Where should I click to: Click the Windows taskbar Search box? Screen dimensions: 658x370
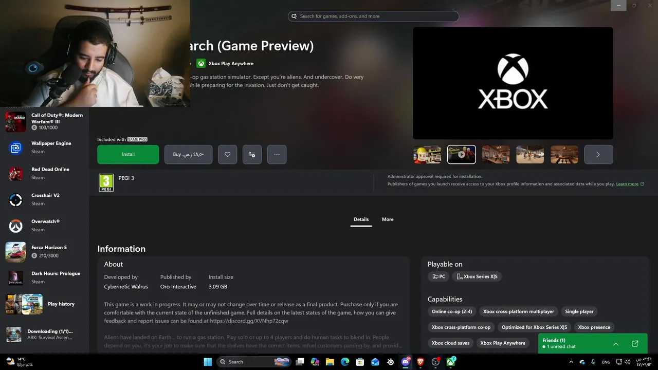point(254,362)
